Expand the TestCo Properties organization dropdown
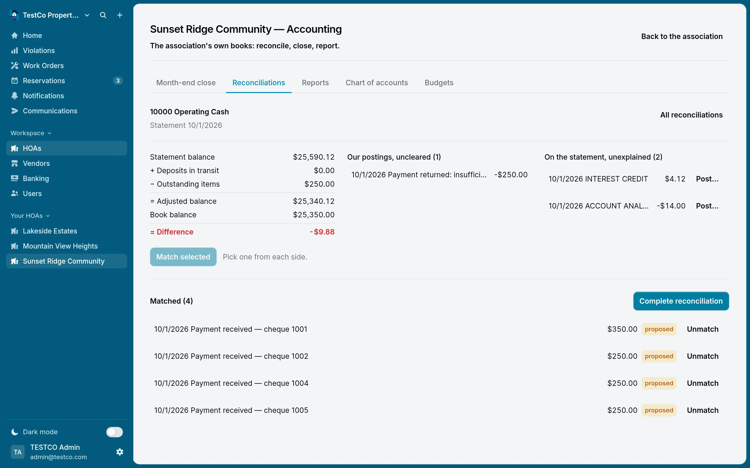Screen dimensions: 750x468 click(87, 15)
